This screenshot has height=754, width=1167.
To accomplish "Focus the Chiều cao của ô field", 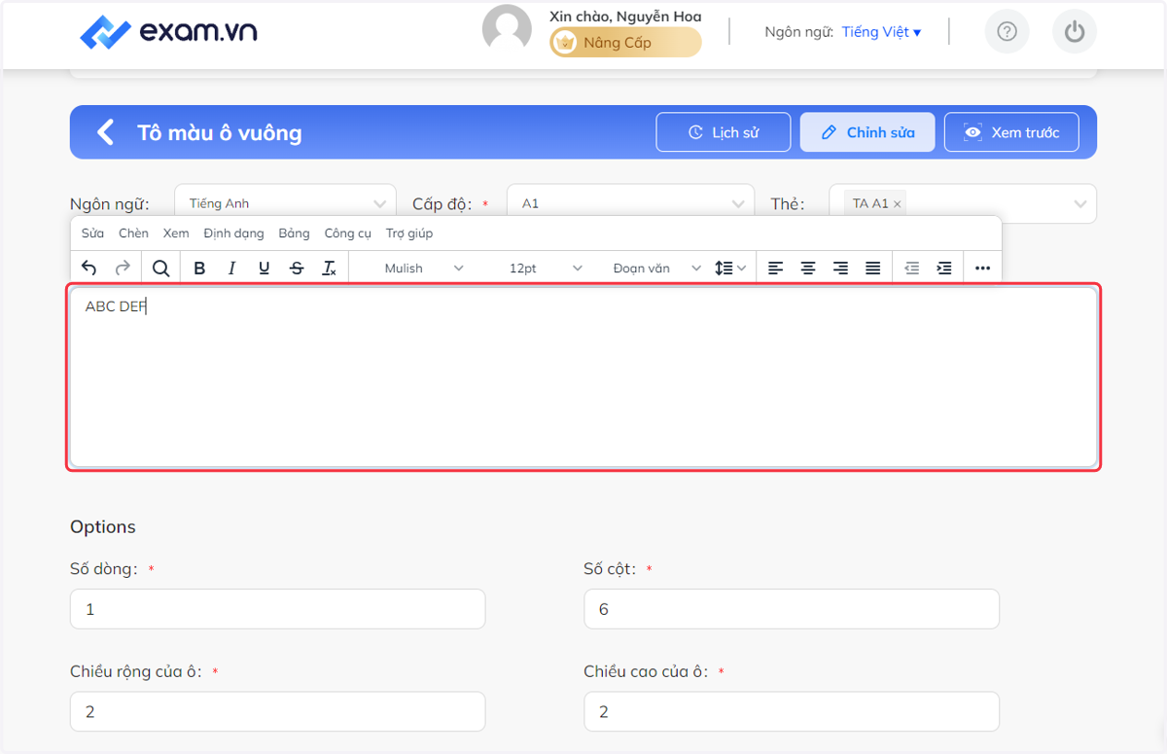I will [x=792, y=712].
